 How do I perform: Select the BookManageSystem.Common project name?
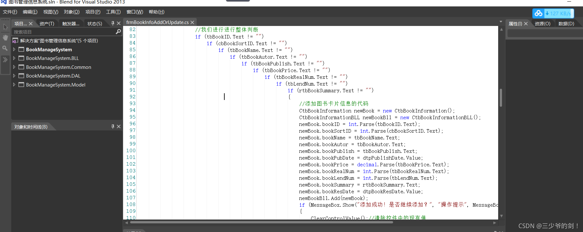pos(58,67)
